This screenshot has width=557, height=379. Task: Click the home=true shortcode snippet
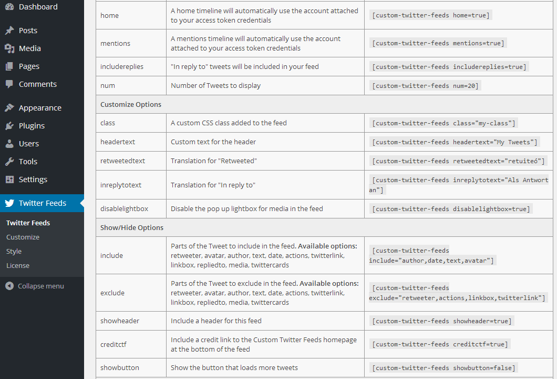tap(430, 15)
